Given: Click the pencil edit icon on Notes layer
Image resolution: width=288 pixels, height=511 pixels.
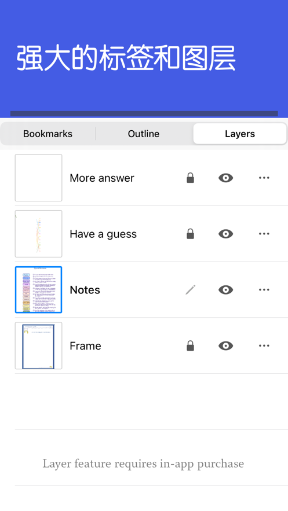Looking at the screenshot, I should (x=191, y=290).
